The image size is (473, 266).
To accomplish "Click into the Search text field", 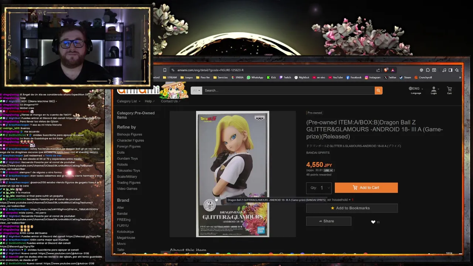I will point(288,91).
